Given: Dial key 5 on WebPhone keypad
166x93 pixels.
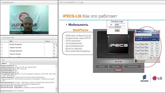Looking at the screenshot, I should click(x=142, y=47).
